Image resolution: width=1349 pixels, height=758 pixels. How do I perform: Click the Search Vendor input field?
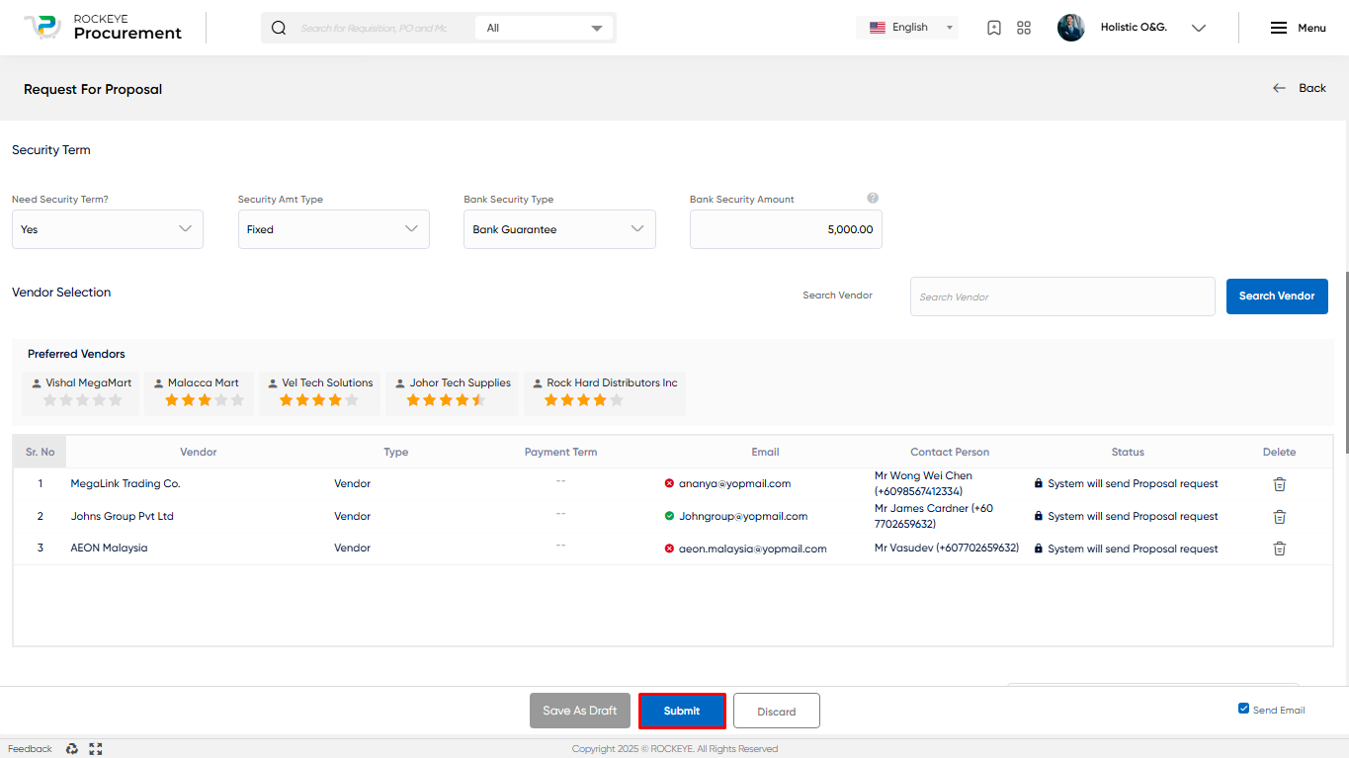[1062, 296]
